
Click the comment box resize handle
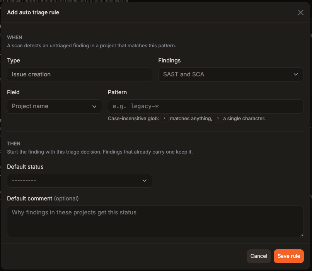302,235
